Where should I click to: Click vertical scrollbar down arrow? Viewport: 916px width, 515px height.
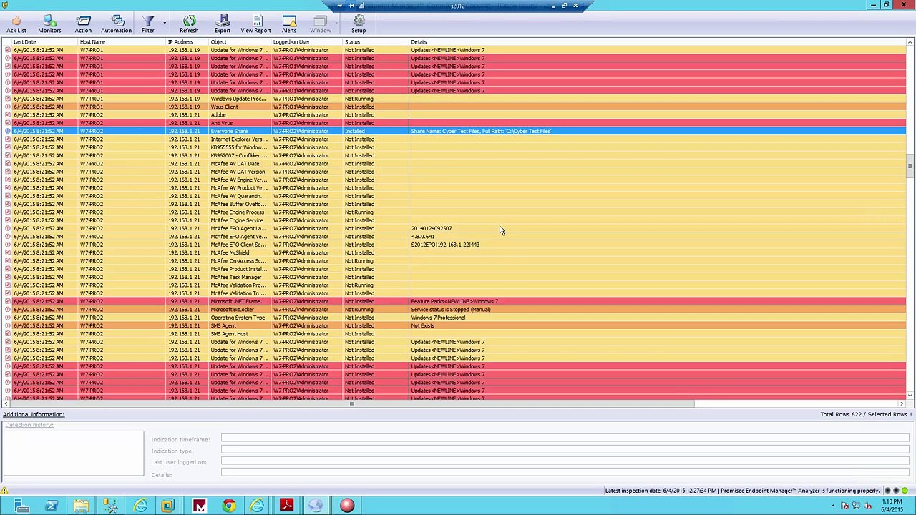tap(910, 395)
